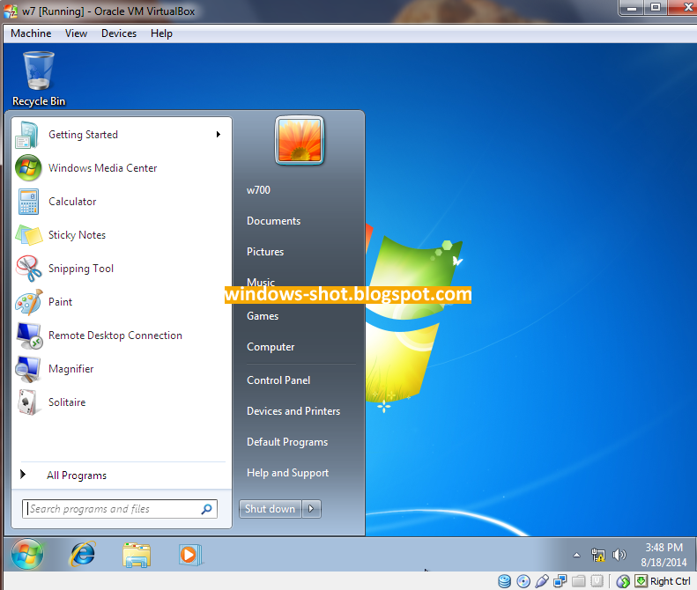This screenshot has height=590, width=697.
Task: Open Help and Support link
Action: 287,473
